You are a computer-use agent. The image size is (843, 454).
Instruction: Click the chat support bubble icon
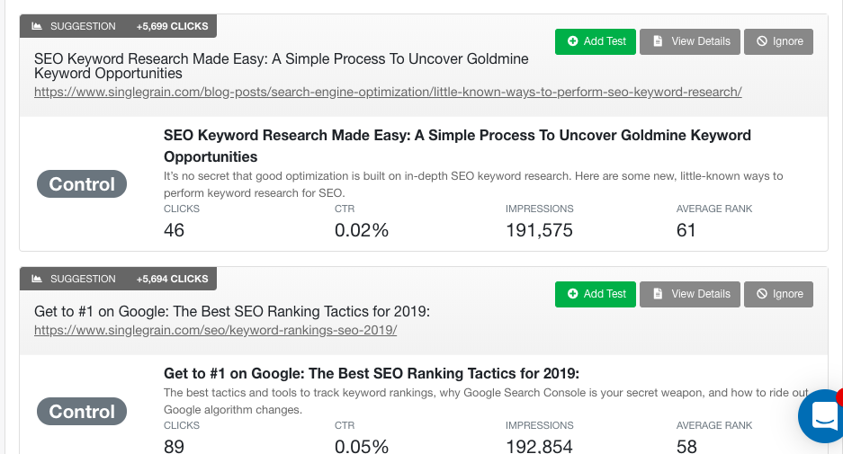coord(821,415)
